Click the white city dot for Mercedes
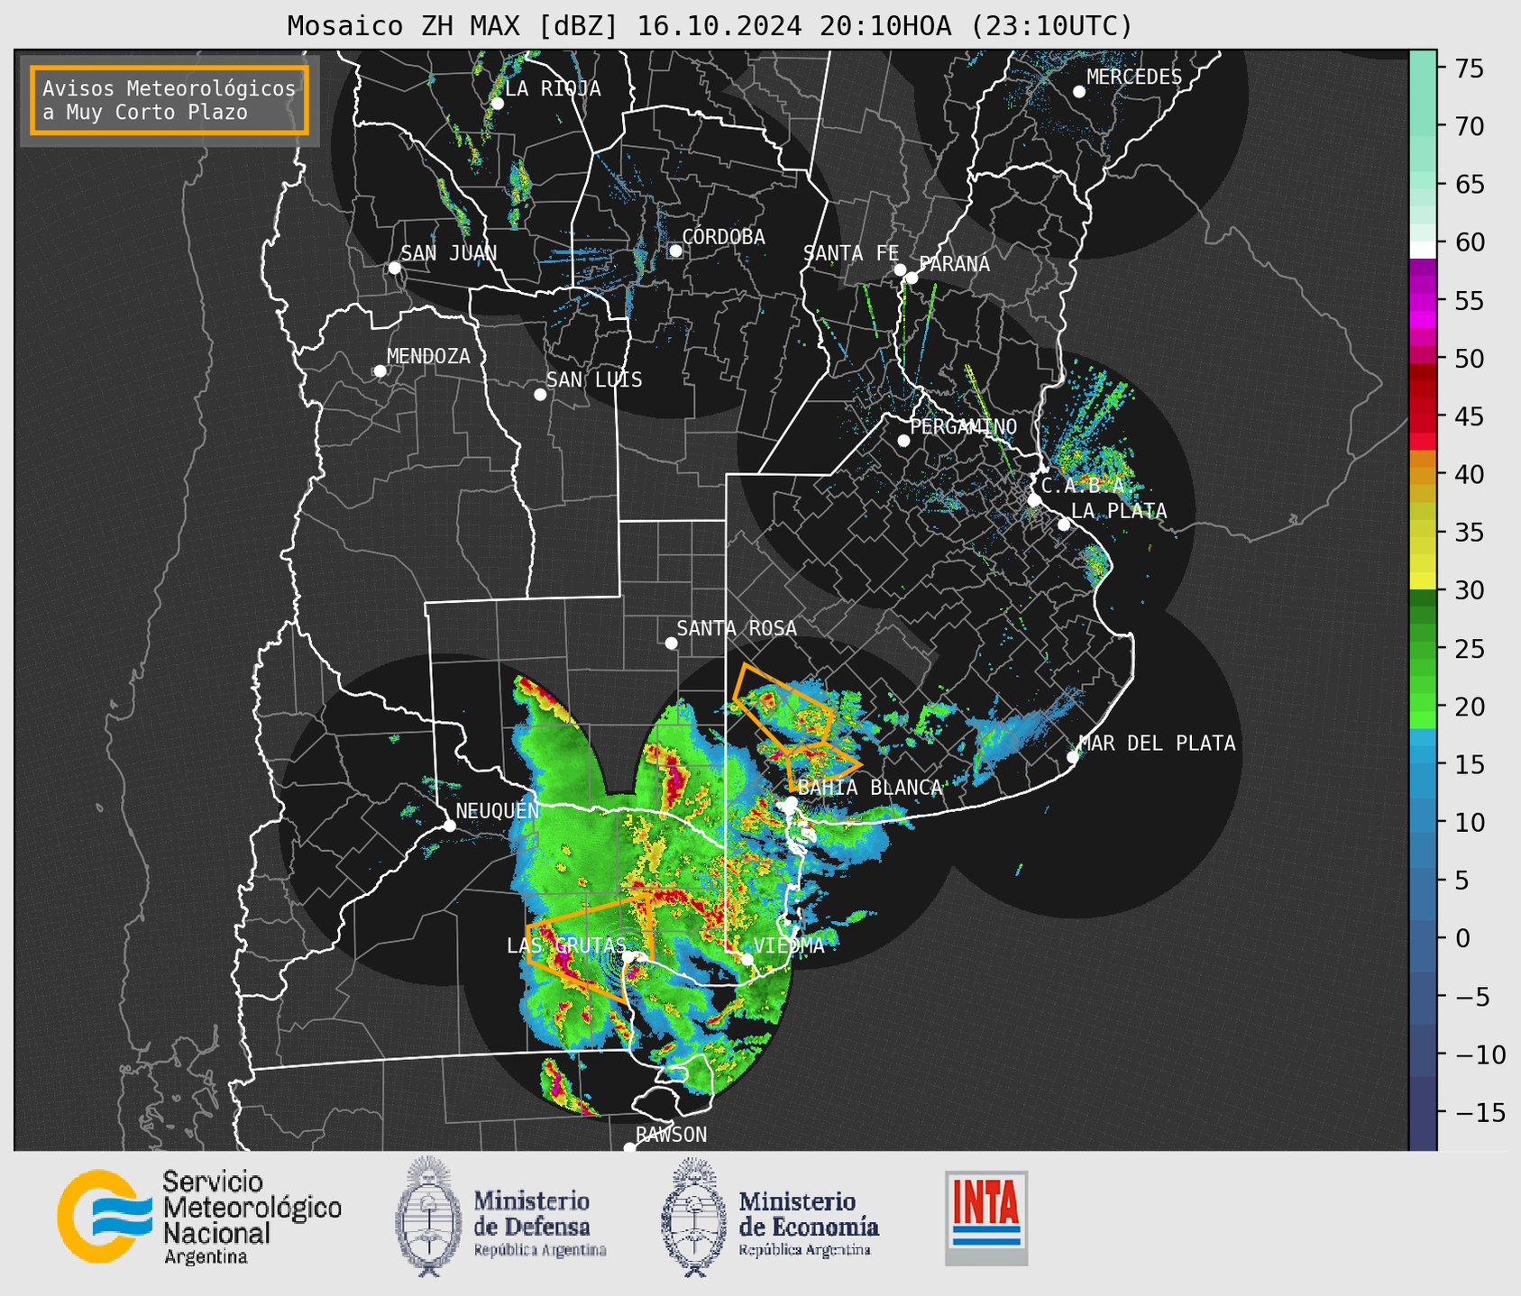The image size is (1521, 1296). click(x=1078, y=92)
